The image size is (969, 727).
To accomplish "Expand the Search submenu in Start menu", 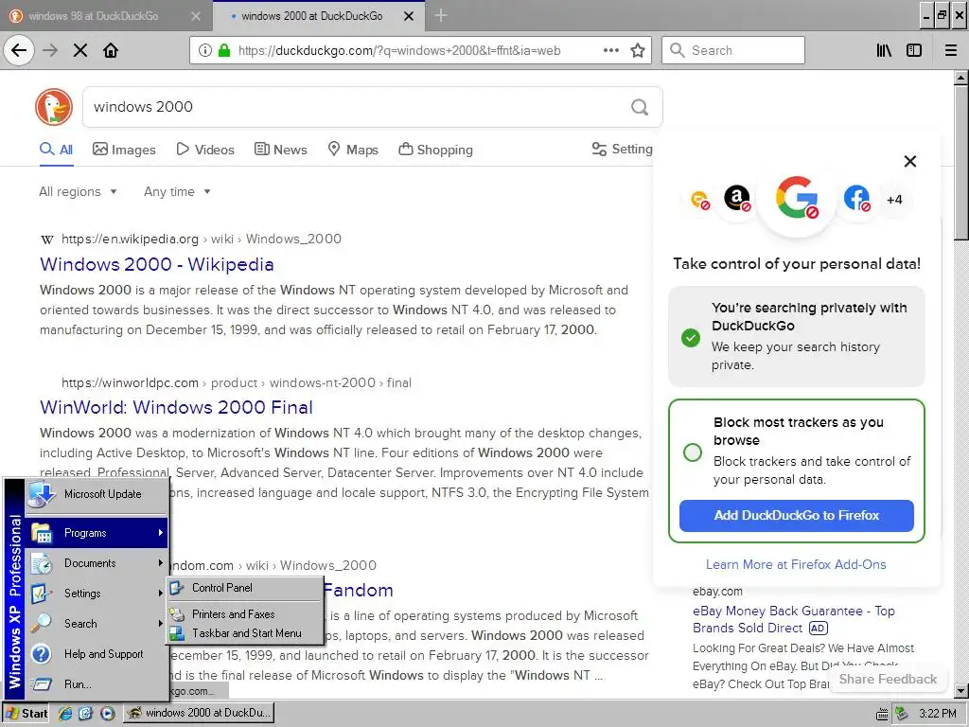I will 97,624.
